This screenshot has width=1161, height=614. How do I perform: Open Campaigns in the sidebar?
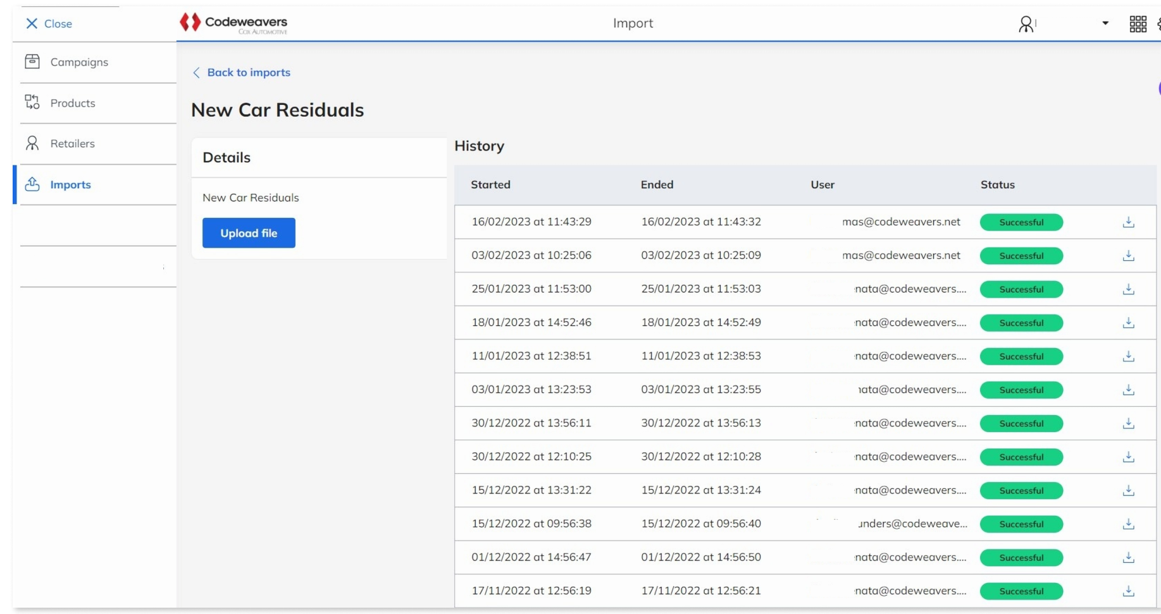(79, 62)
